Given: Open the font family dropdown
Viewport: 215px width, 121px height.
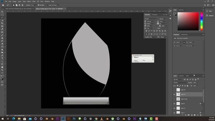Looking at the screenshot, I should pos(151,19).
